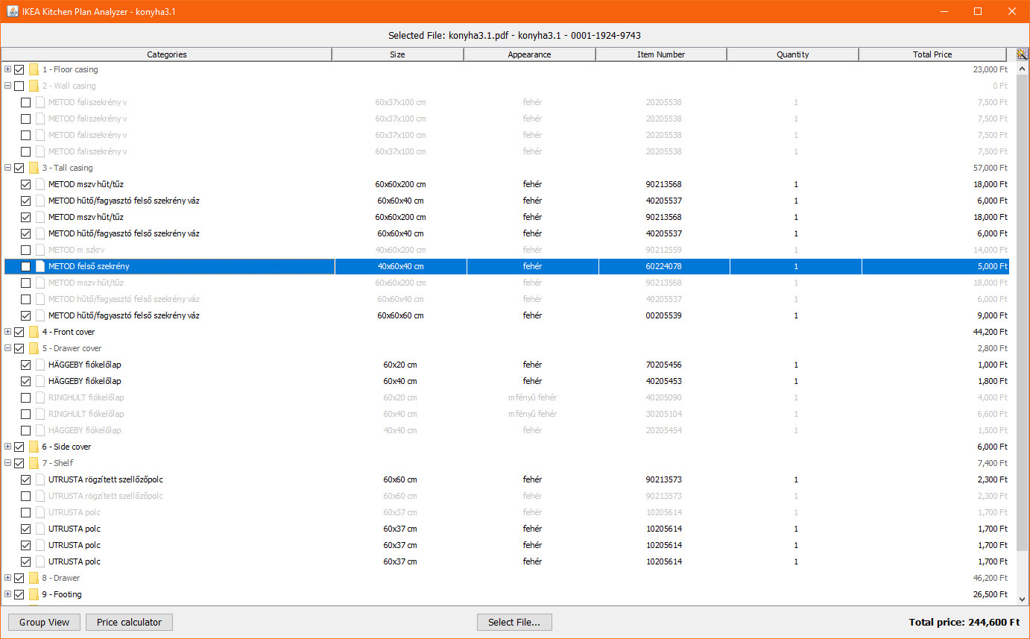Click the Item Number column header
This screenshot has height=639, width=1030.
(x=661, y=54)
